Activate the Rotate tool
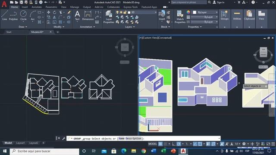 pos(55,12)
